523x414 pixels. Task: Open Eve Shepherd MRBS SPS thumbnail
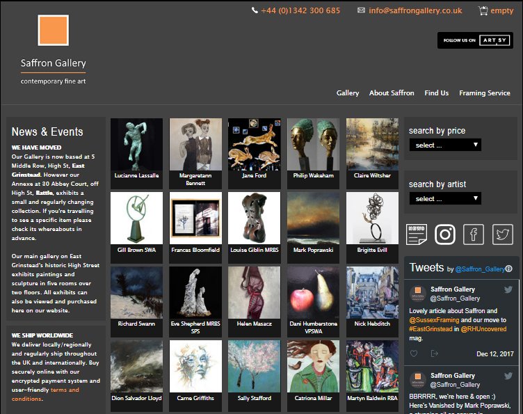[195, 292]
